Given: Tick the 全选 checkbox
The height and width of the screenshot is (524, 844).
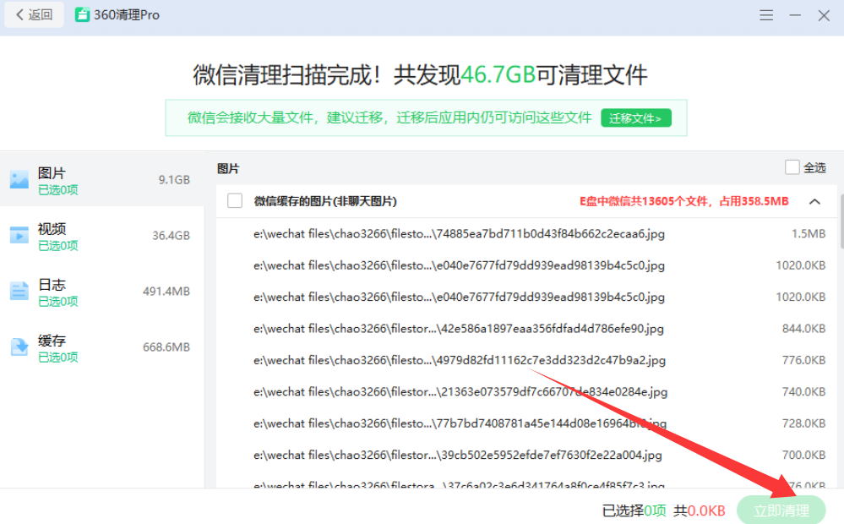Looking at the screenshot, I should tap(792, 167).
